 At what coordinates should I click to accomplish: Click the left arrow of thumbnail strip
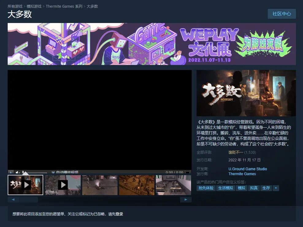click(x=13, y=199)
